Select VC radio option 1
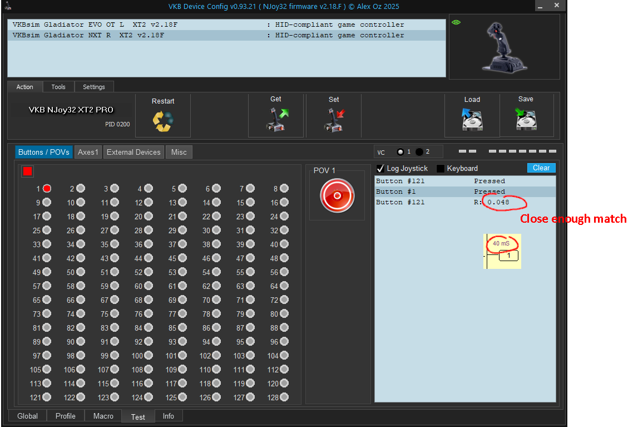This screenshot has height=427, width=633. pyautogui.click(x=400, y=152)
